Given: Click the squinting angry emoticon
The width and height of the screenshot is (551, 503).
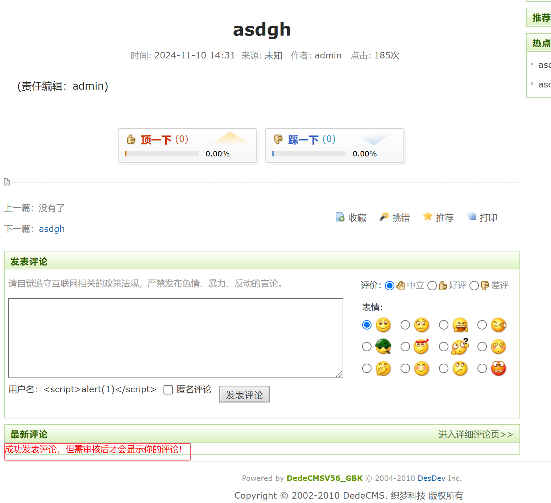Looking at the screenshot, I should click(x=499, y=325).
